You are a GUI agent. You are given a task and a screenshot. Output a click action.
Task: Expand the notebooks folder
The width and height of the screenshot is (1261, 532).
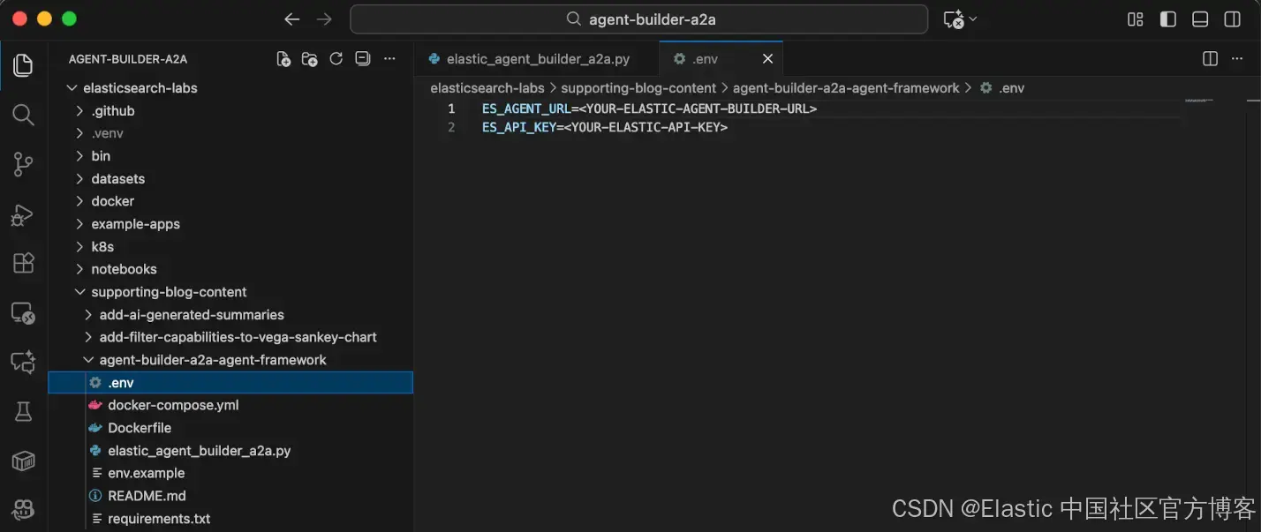(231, 269)
